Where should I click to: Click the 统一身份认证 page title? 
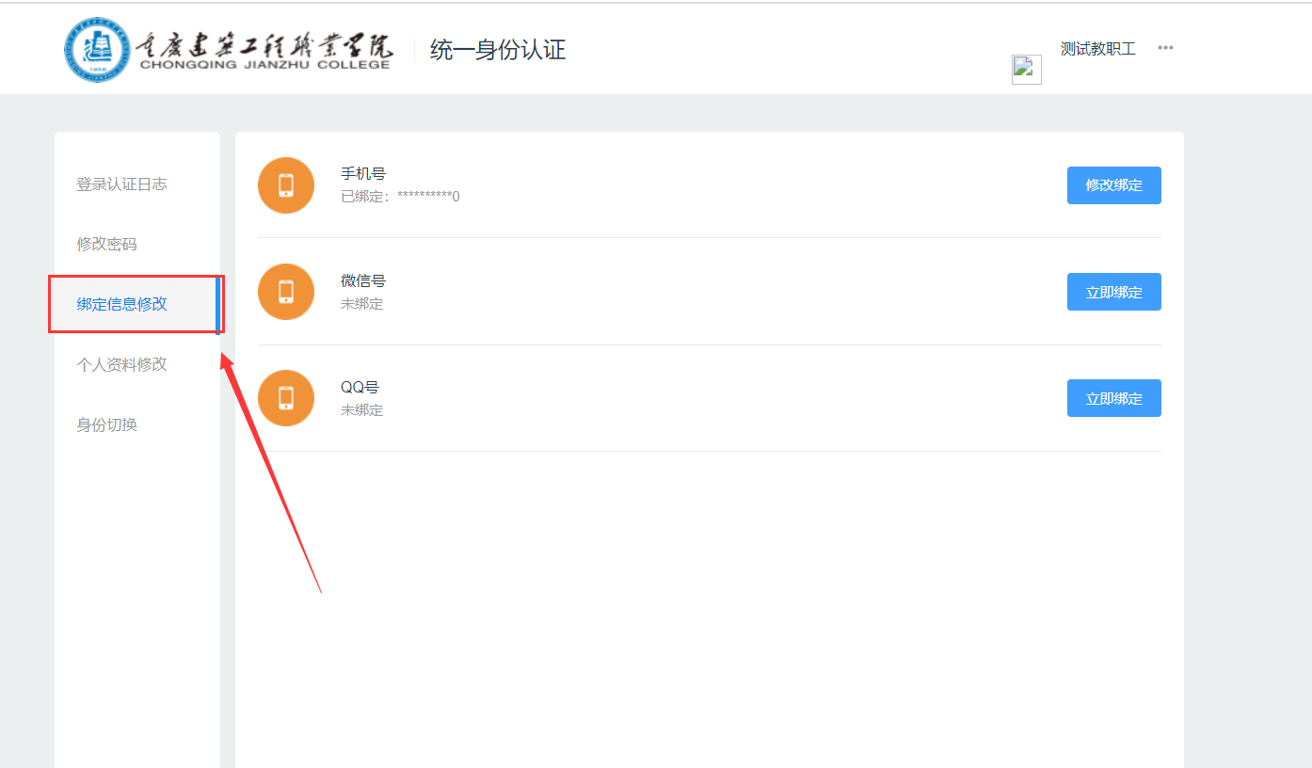click(498, 50)
